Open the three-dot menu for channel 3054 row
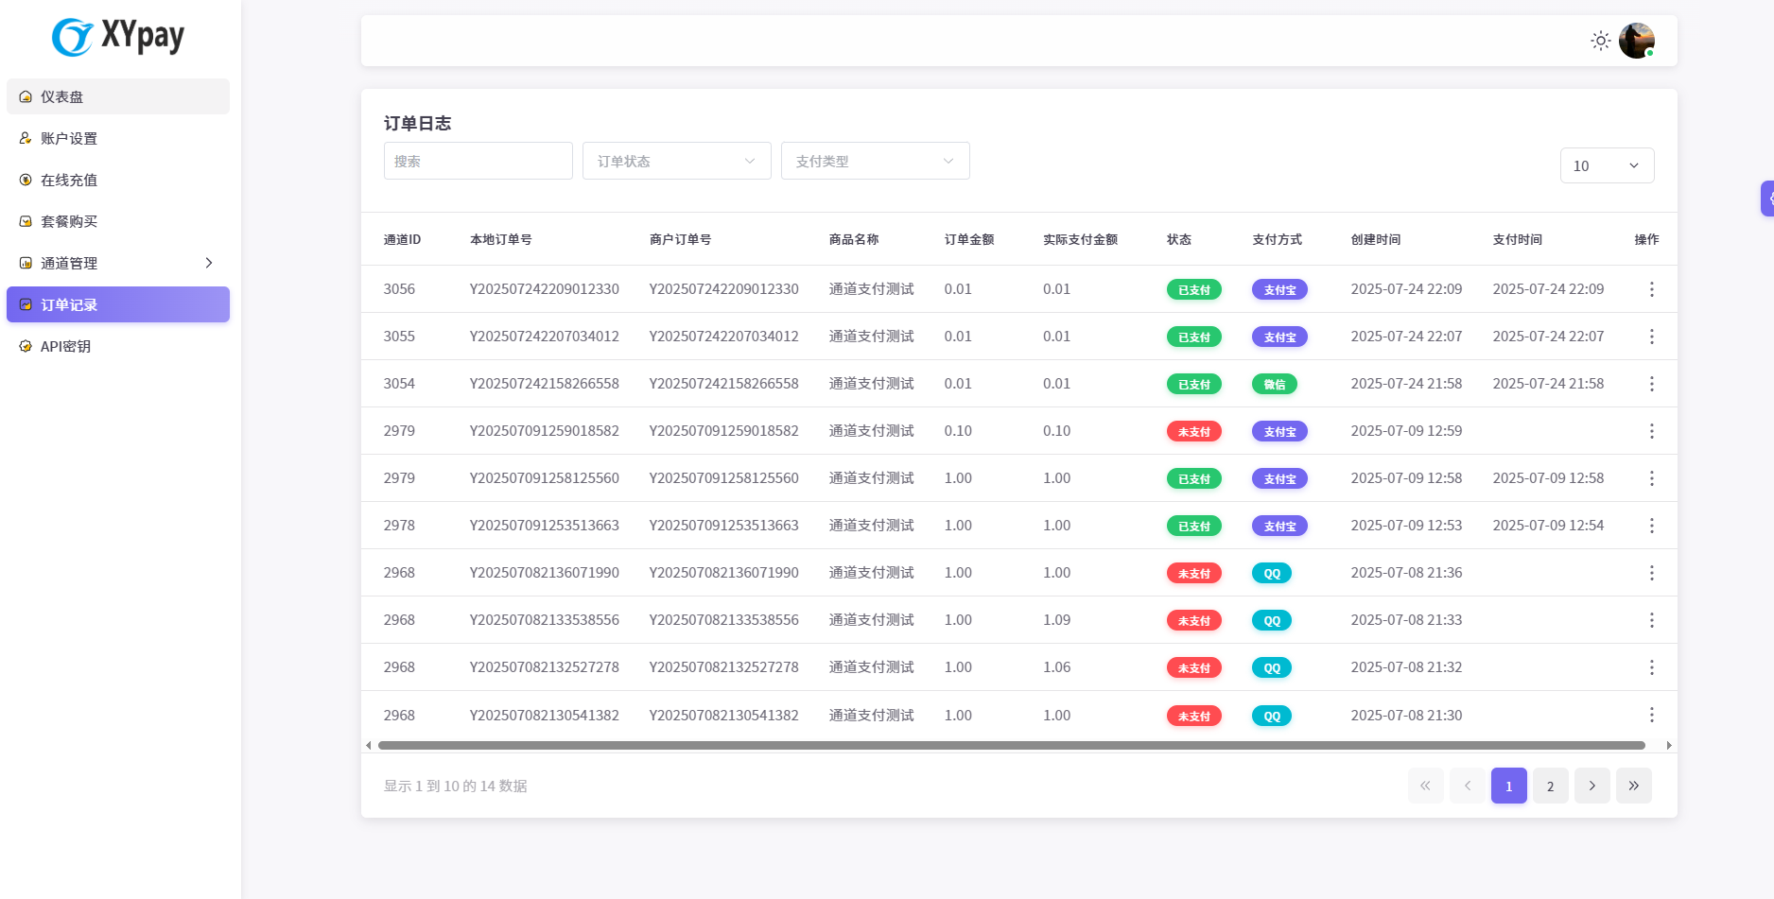The image size is (1774, 899). pos(1651,384)
